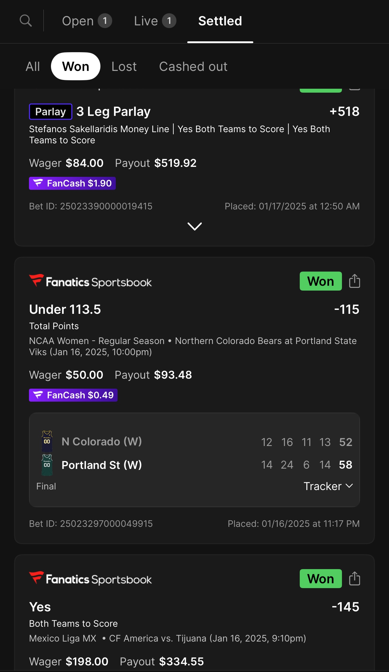389x672 pixels.
Task: Filter bets by Lost
Action: [x=124, y=66]
